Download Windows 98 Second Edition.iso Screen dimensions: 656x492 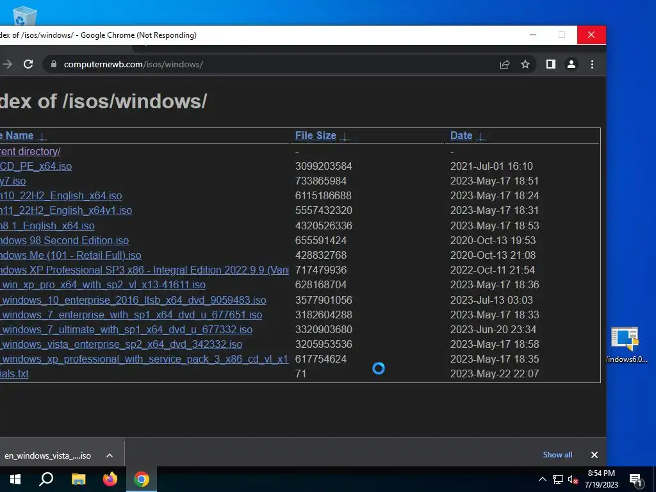(65, 240)
